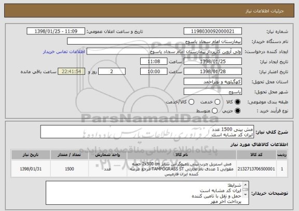Choose the جزیی purchase type radio

(x=238, y=110)
